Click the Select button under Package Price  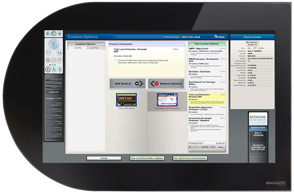220,147
